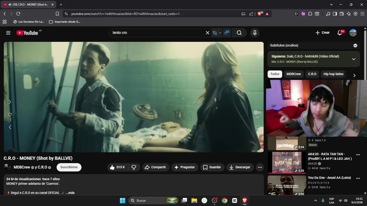Open the Brave Rewards triangle icon
The width and height of the screenshot is (367, 206).
pyautogui.click(x=267, y=14)
